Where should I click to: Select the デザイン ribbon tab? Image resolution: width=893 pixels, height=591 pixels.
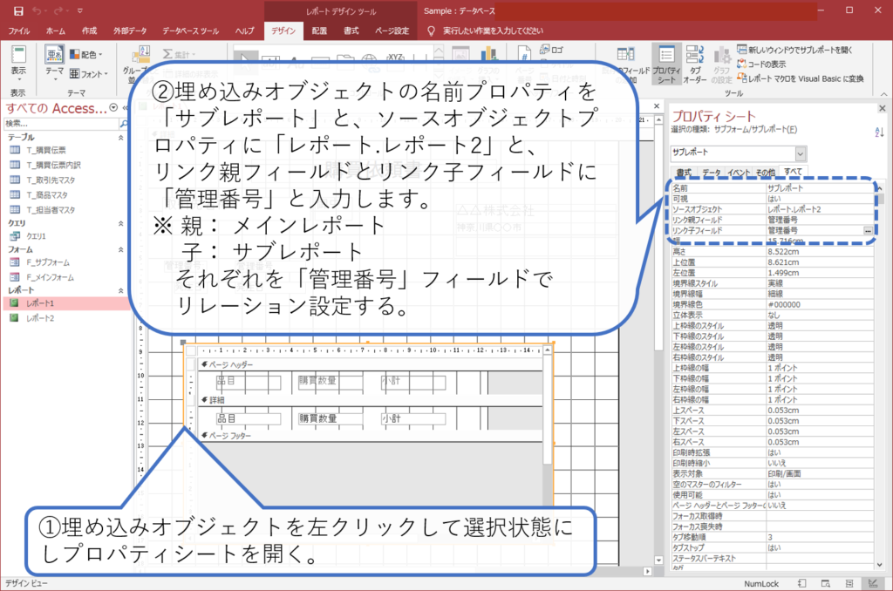click(283, 31)
